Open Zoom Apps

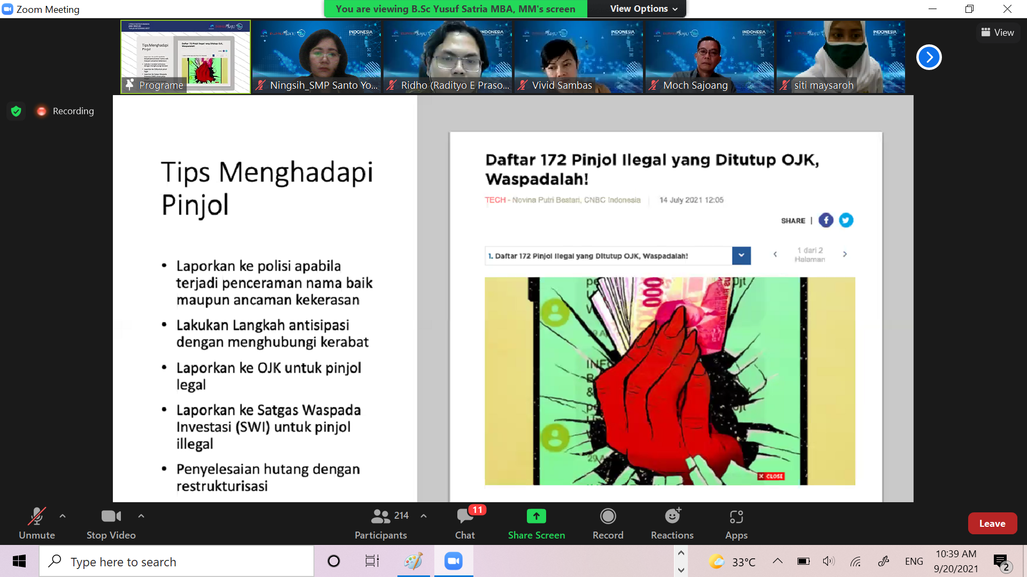tap(737, 523)
